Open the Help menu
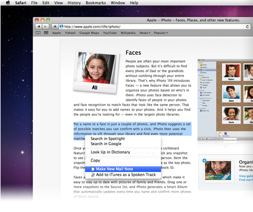253x212 pixels. [134, 3]
